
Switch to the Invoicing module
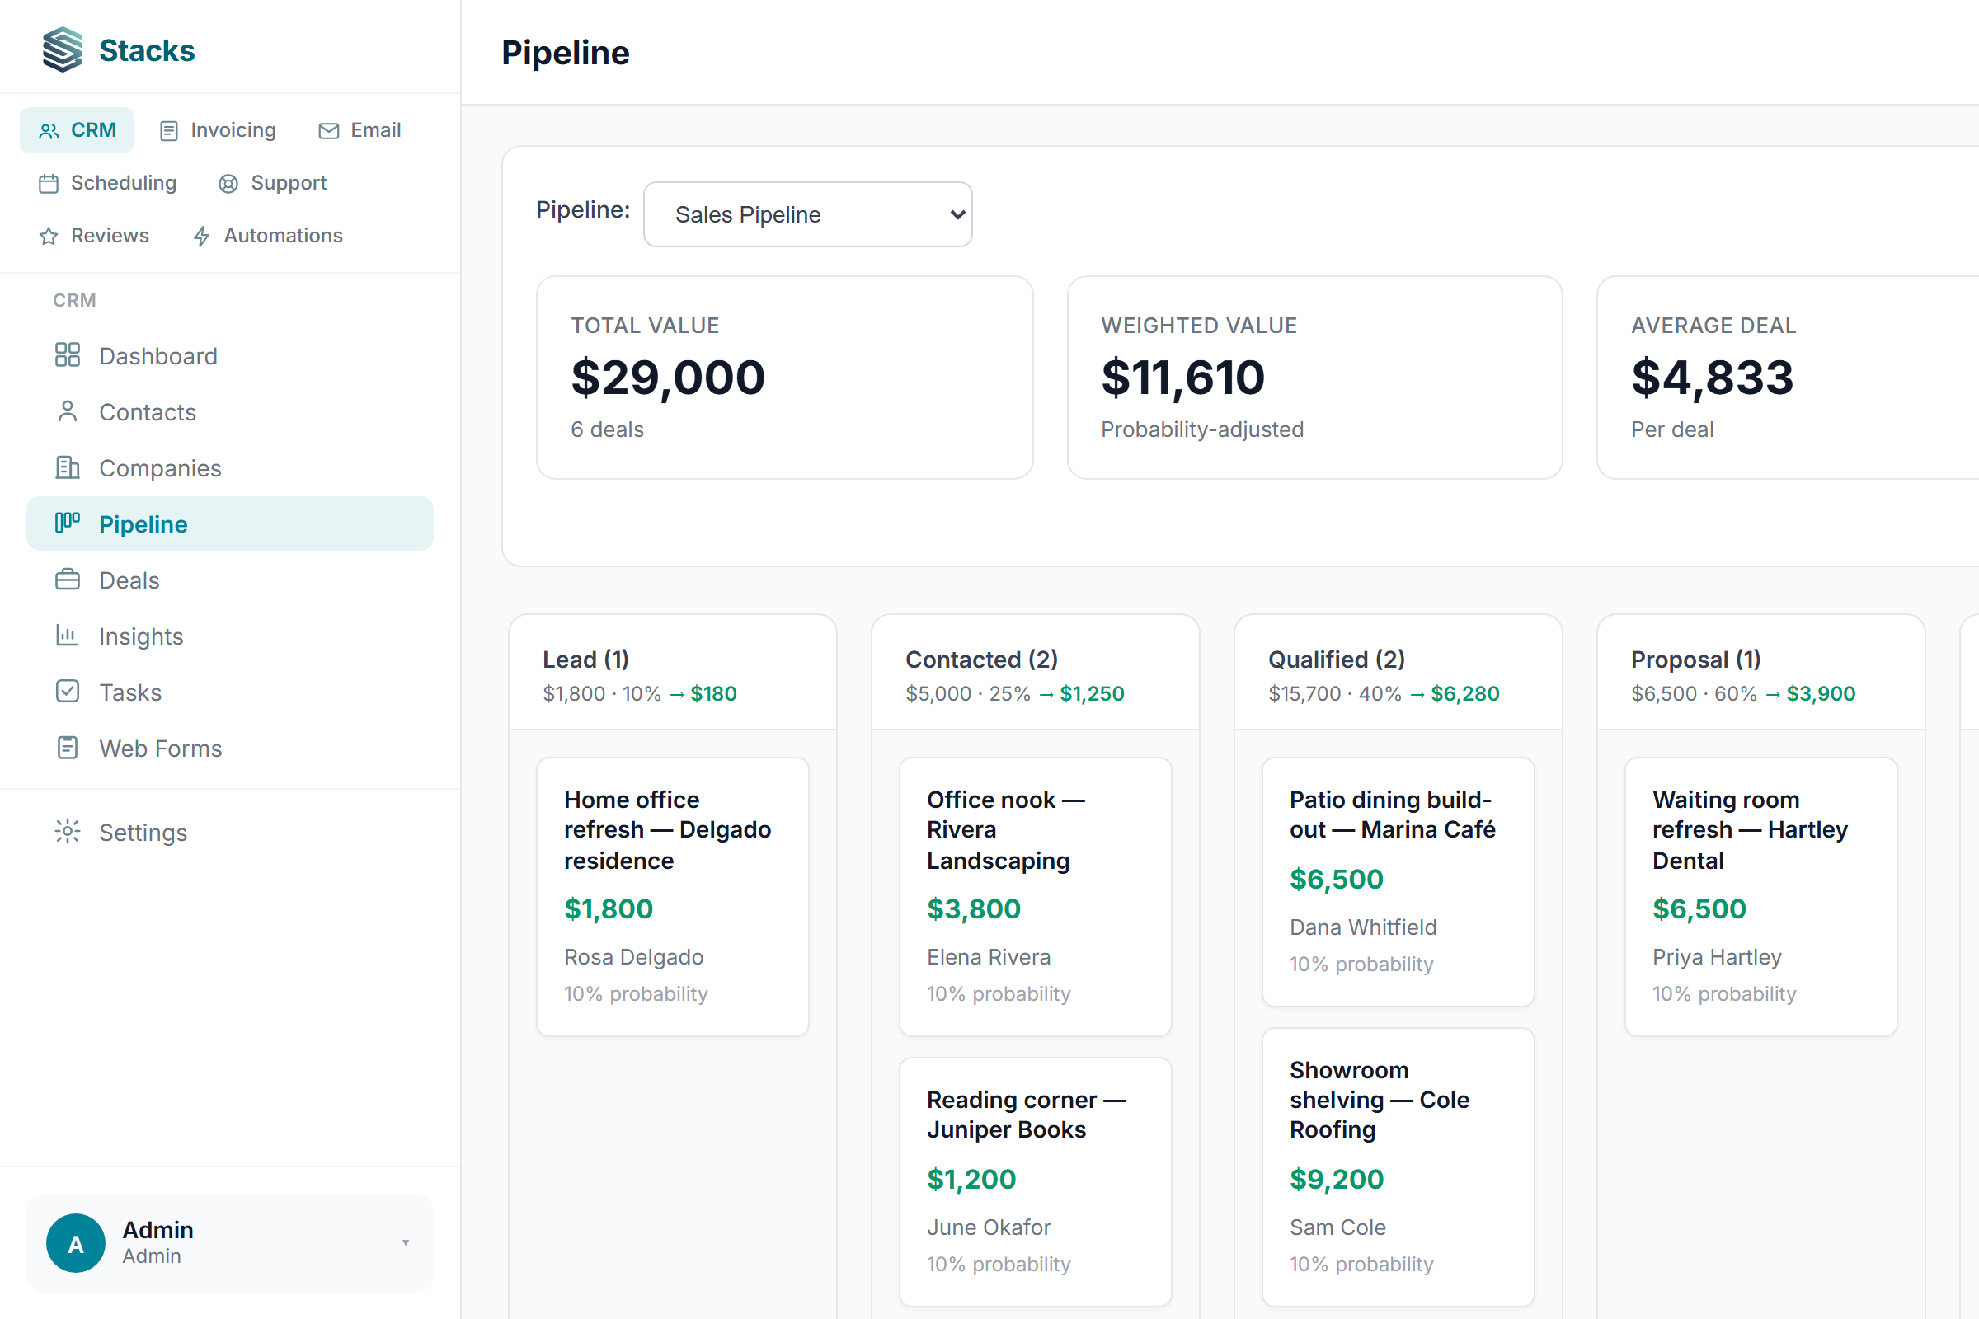click(x=218, y=130)
